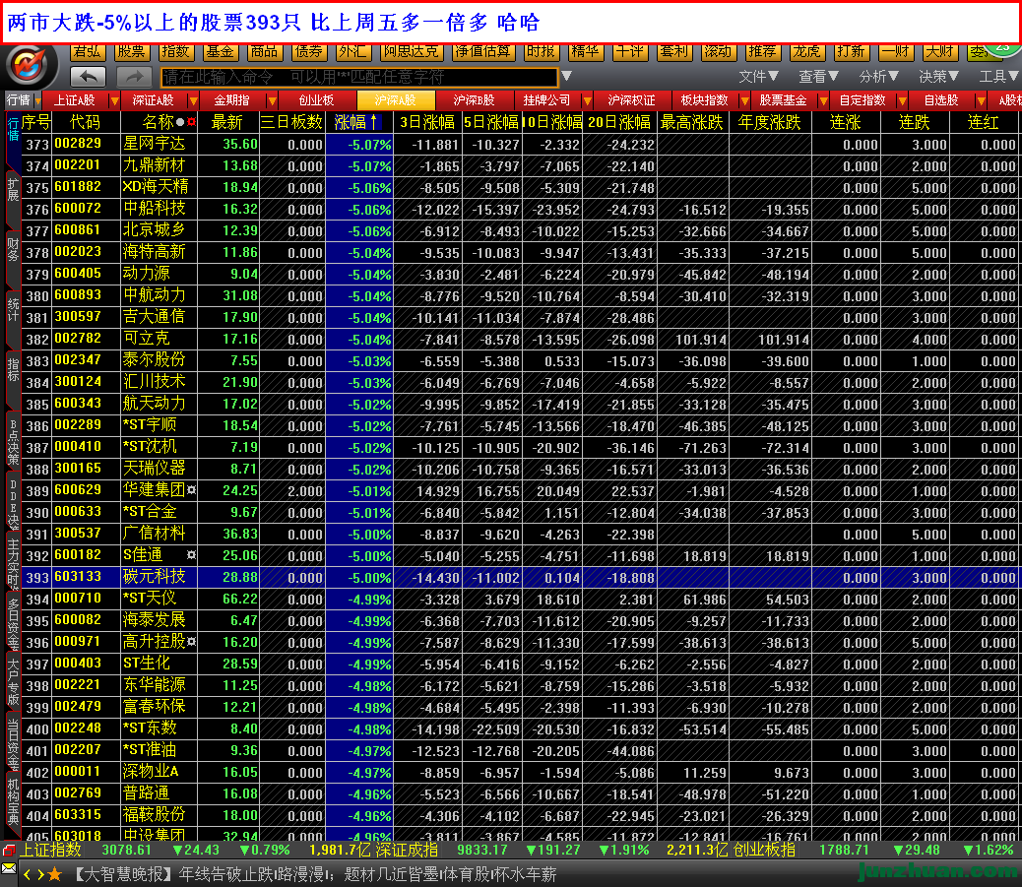Screen dimensions: 1022x887
Task: Click the orange star in news ticker bar
Action: coord(55,874)
